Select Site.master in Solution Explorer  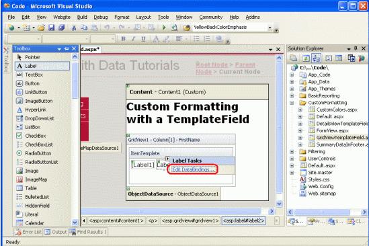[320, 173]
